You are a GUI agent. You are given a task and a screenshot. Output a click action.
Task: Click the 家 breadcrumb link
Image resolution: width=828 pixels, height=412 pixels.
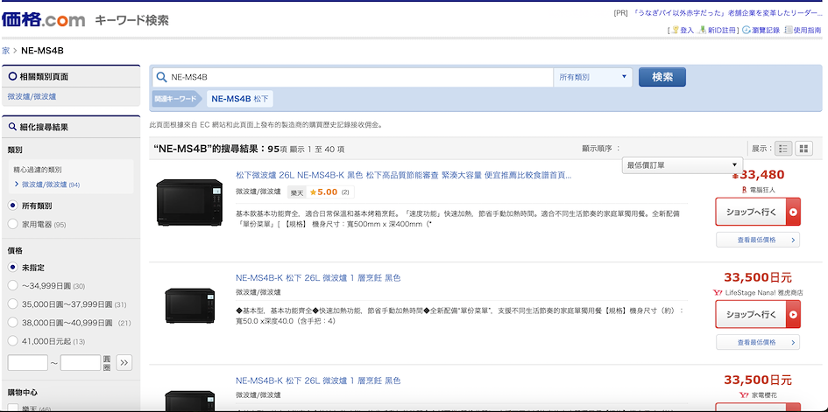pos(5,51)
